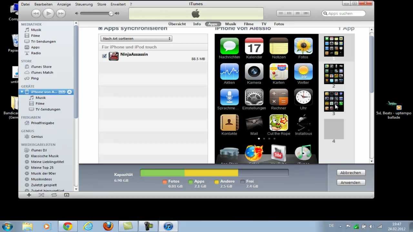Show artwork viewer icon in bottom bar
The width and height of the screenshot is (413, 232).
click(x=66, y=195)
